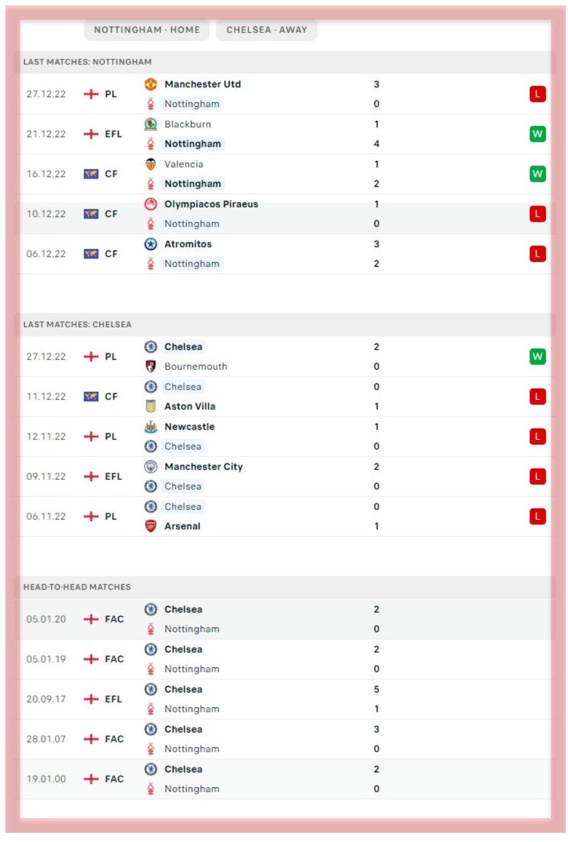
Task: Click the Blackburn club crest icon
Action: click(151, 124)
